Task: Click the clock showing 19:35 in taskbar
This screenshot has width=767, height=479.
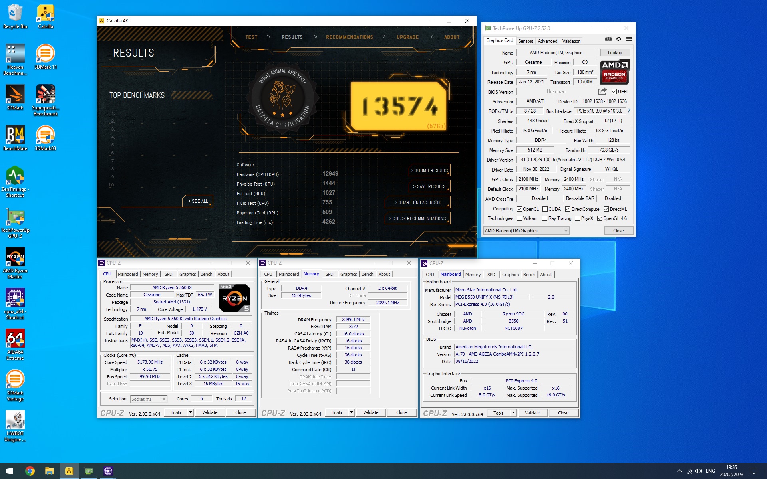Action: [x=731, y=471]
